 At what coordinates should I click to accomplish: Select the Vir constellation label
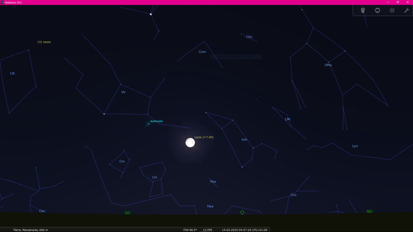[x=123, y=92]
